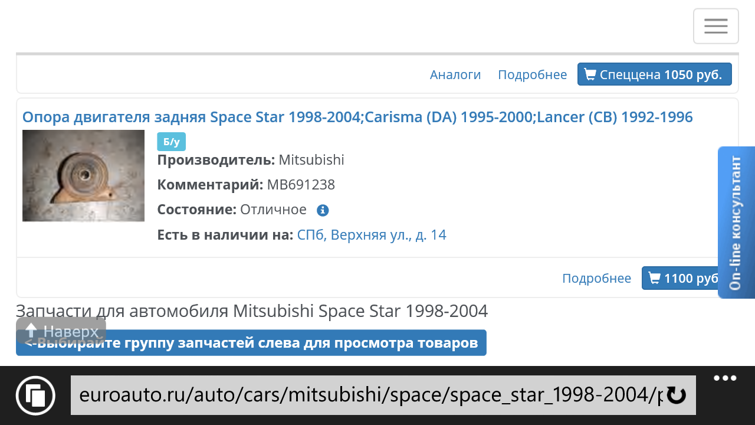Select the Производитель: Mitsubishi text
The height and width of the screenshot is (425, 755).
(x=251, y=160)
